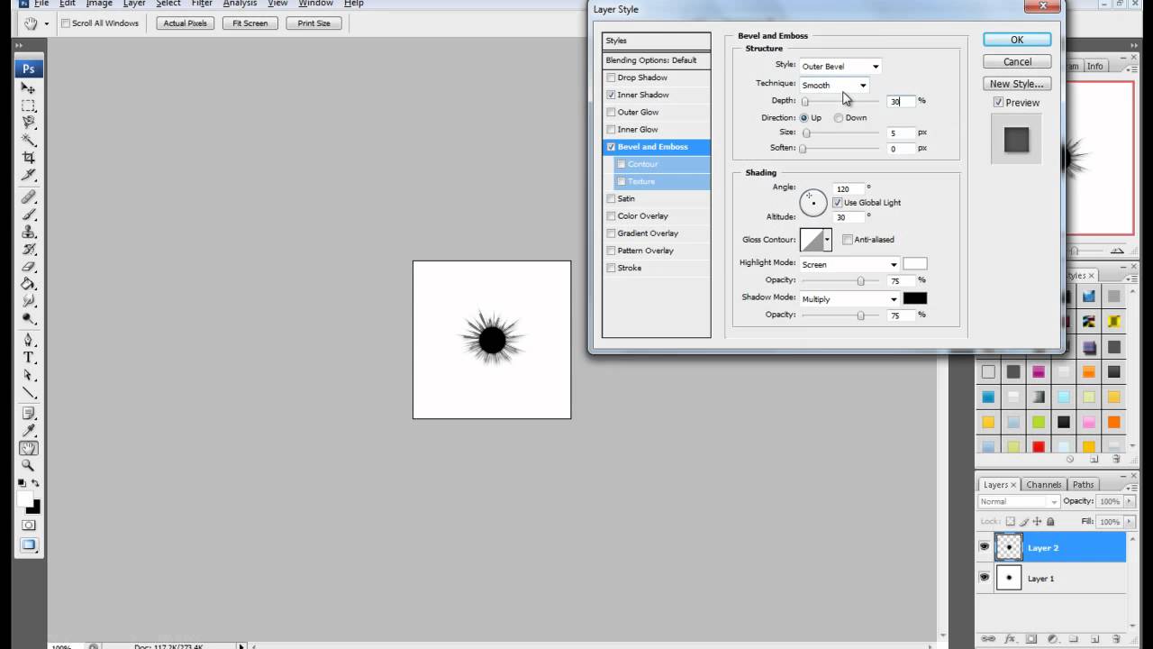Toggle Quick Mask mode icon
This screenshot has width=1153, height=649.
pyautogui.click(x=28, y=525)
